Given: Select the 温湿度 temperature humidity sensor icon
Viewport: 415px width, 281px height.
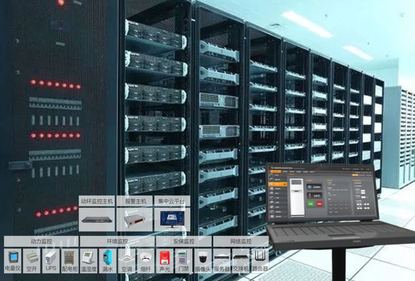Looking at the screenshot, I should click(x=89, y=258).
